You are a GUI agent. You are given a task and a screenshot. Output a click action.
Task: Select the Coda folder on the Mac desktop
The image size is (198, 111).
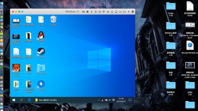coord(171,9)
